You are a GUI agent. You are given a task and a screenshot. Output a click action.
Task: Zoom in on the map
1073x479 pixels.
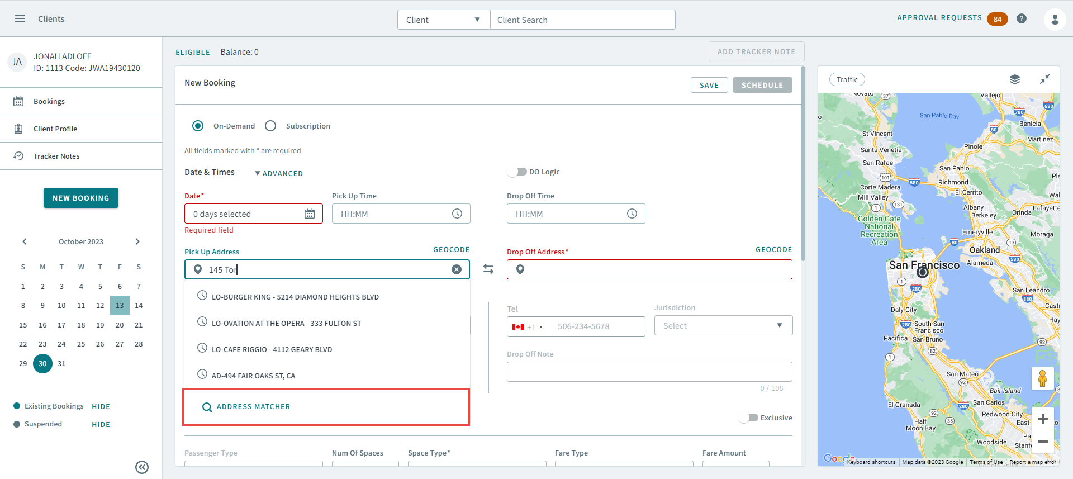pos(1042,419)
